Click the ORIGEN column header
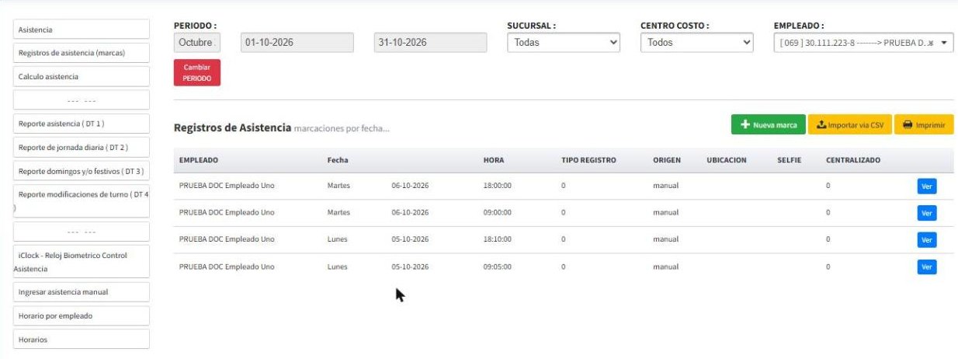Viewport: 958px width, 359px height. [x=667, y=160]
